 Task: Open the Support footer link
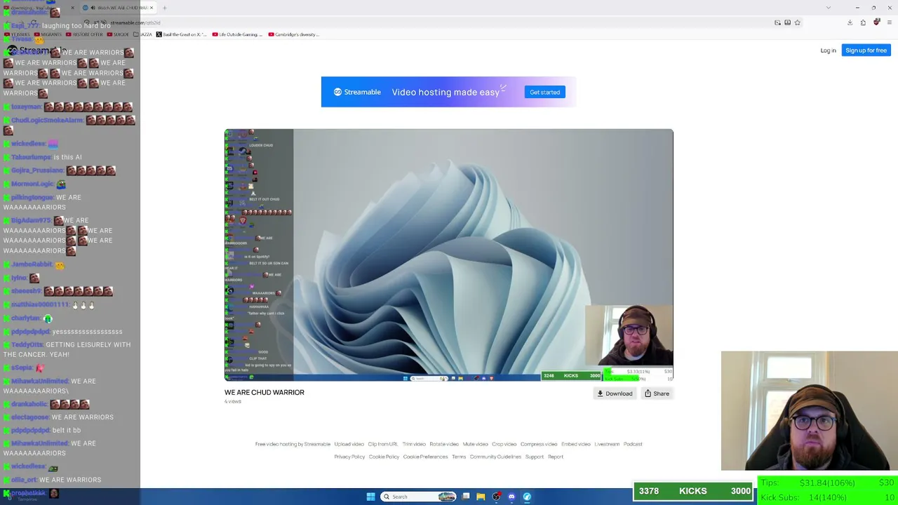[x=535, y=457]
